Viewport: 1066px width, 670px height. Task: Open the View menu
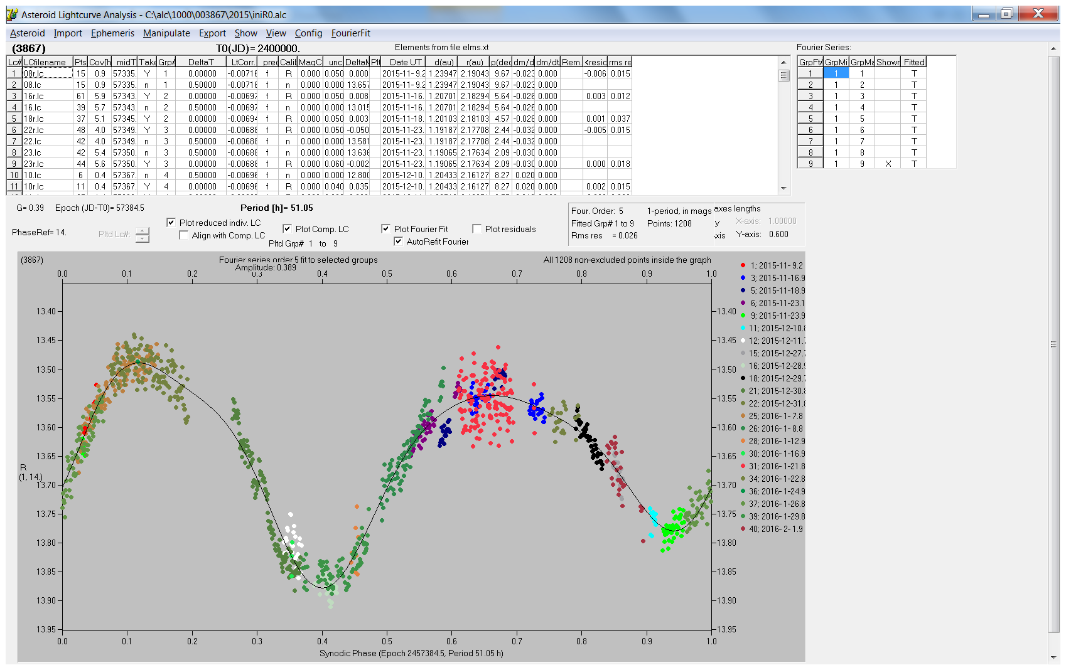[276, 33]
